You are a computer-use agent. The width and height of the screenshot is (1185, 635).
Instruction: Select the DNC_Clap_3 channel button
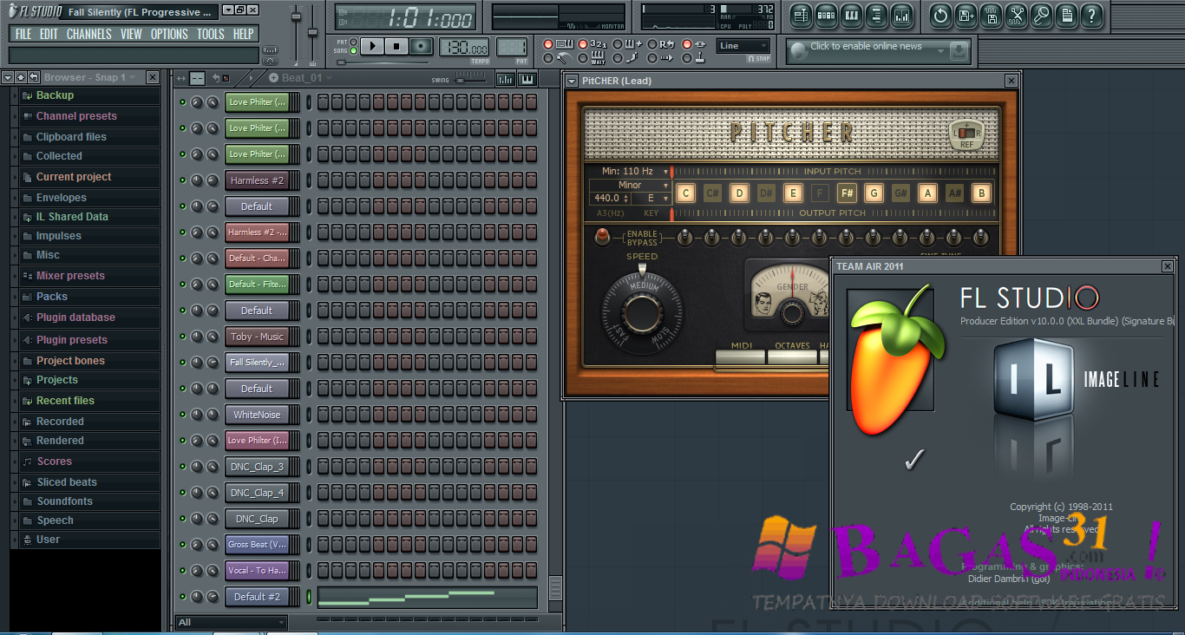257,467
